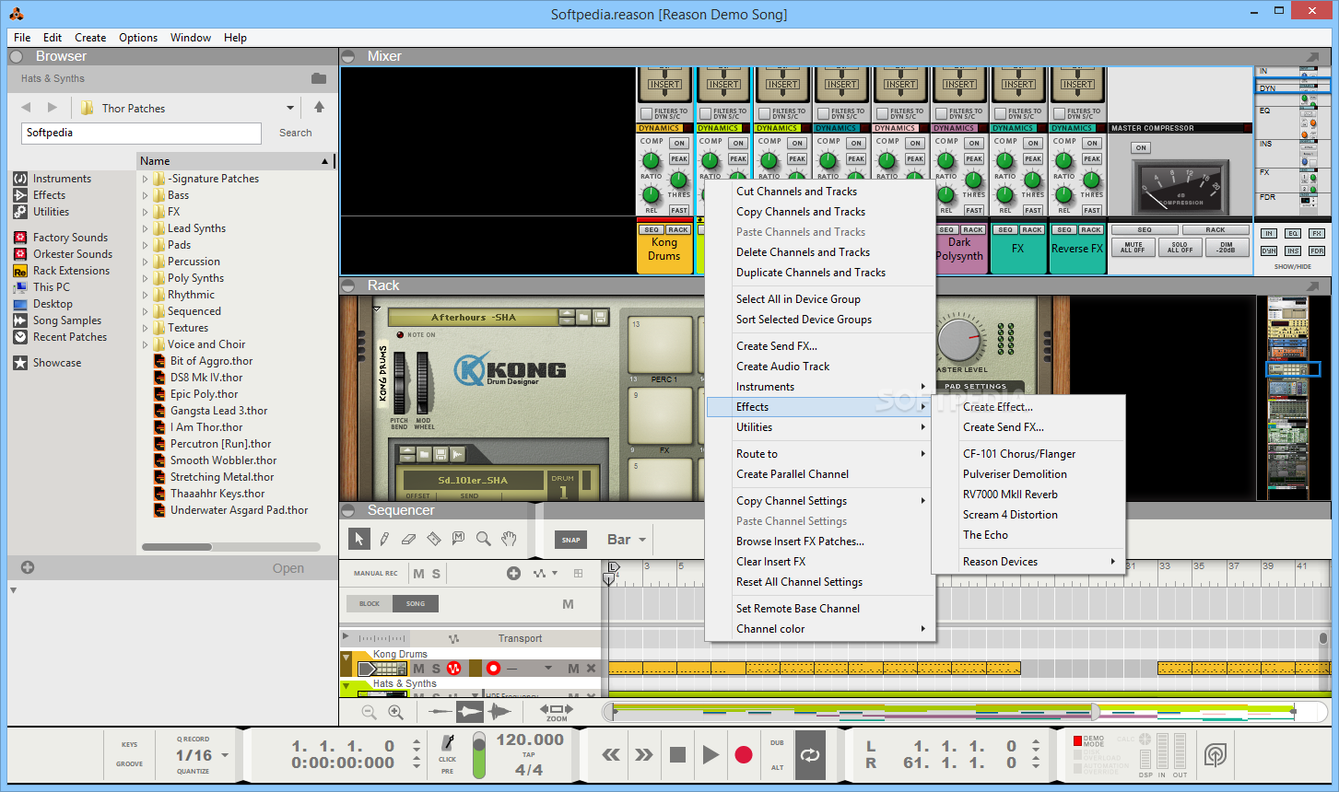Viewport: 1339px width, 792px height.
Task: Click the Search button in Browser
Action: (x=295, y=133)
